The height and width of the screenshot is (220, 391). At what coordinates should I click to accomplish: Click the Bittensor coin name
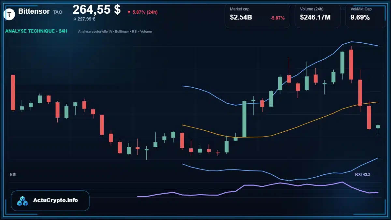click(34, 11)
